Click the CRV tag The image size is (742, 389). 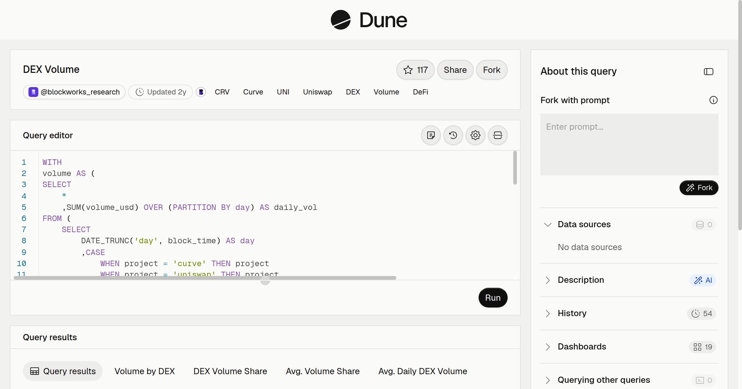pos(222,92)
